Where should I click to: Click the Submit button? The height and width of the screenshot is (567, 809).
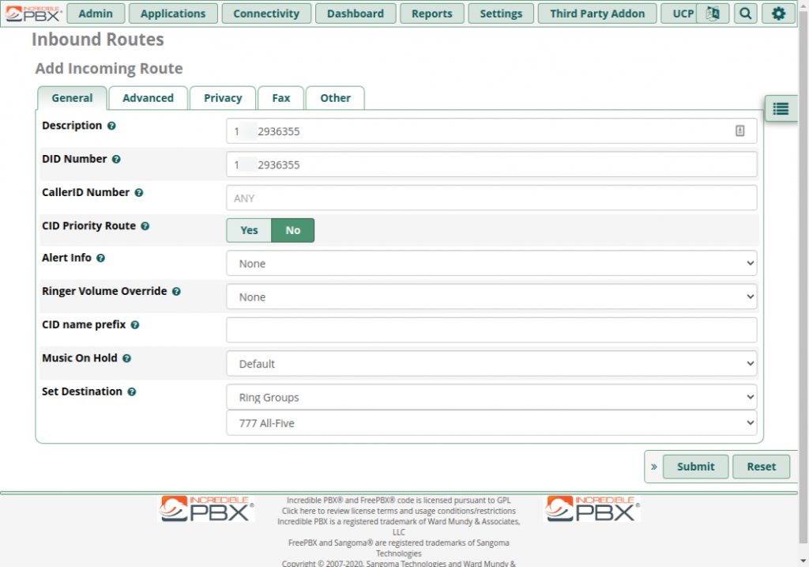(695, 467)
